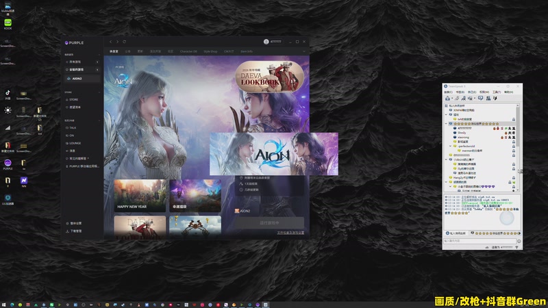The image size is (548, 308).
Task: Select AION2 in the PURPLE sidebar
Action: pyautogui.click(x=82, y=79)
